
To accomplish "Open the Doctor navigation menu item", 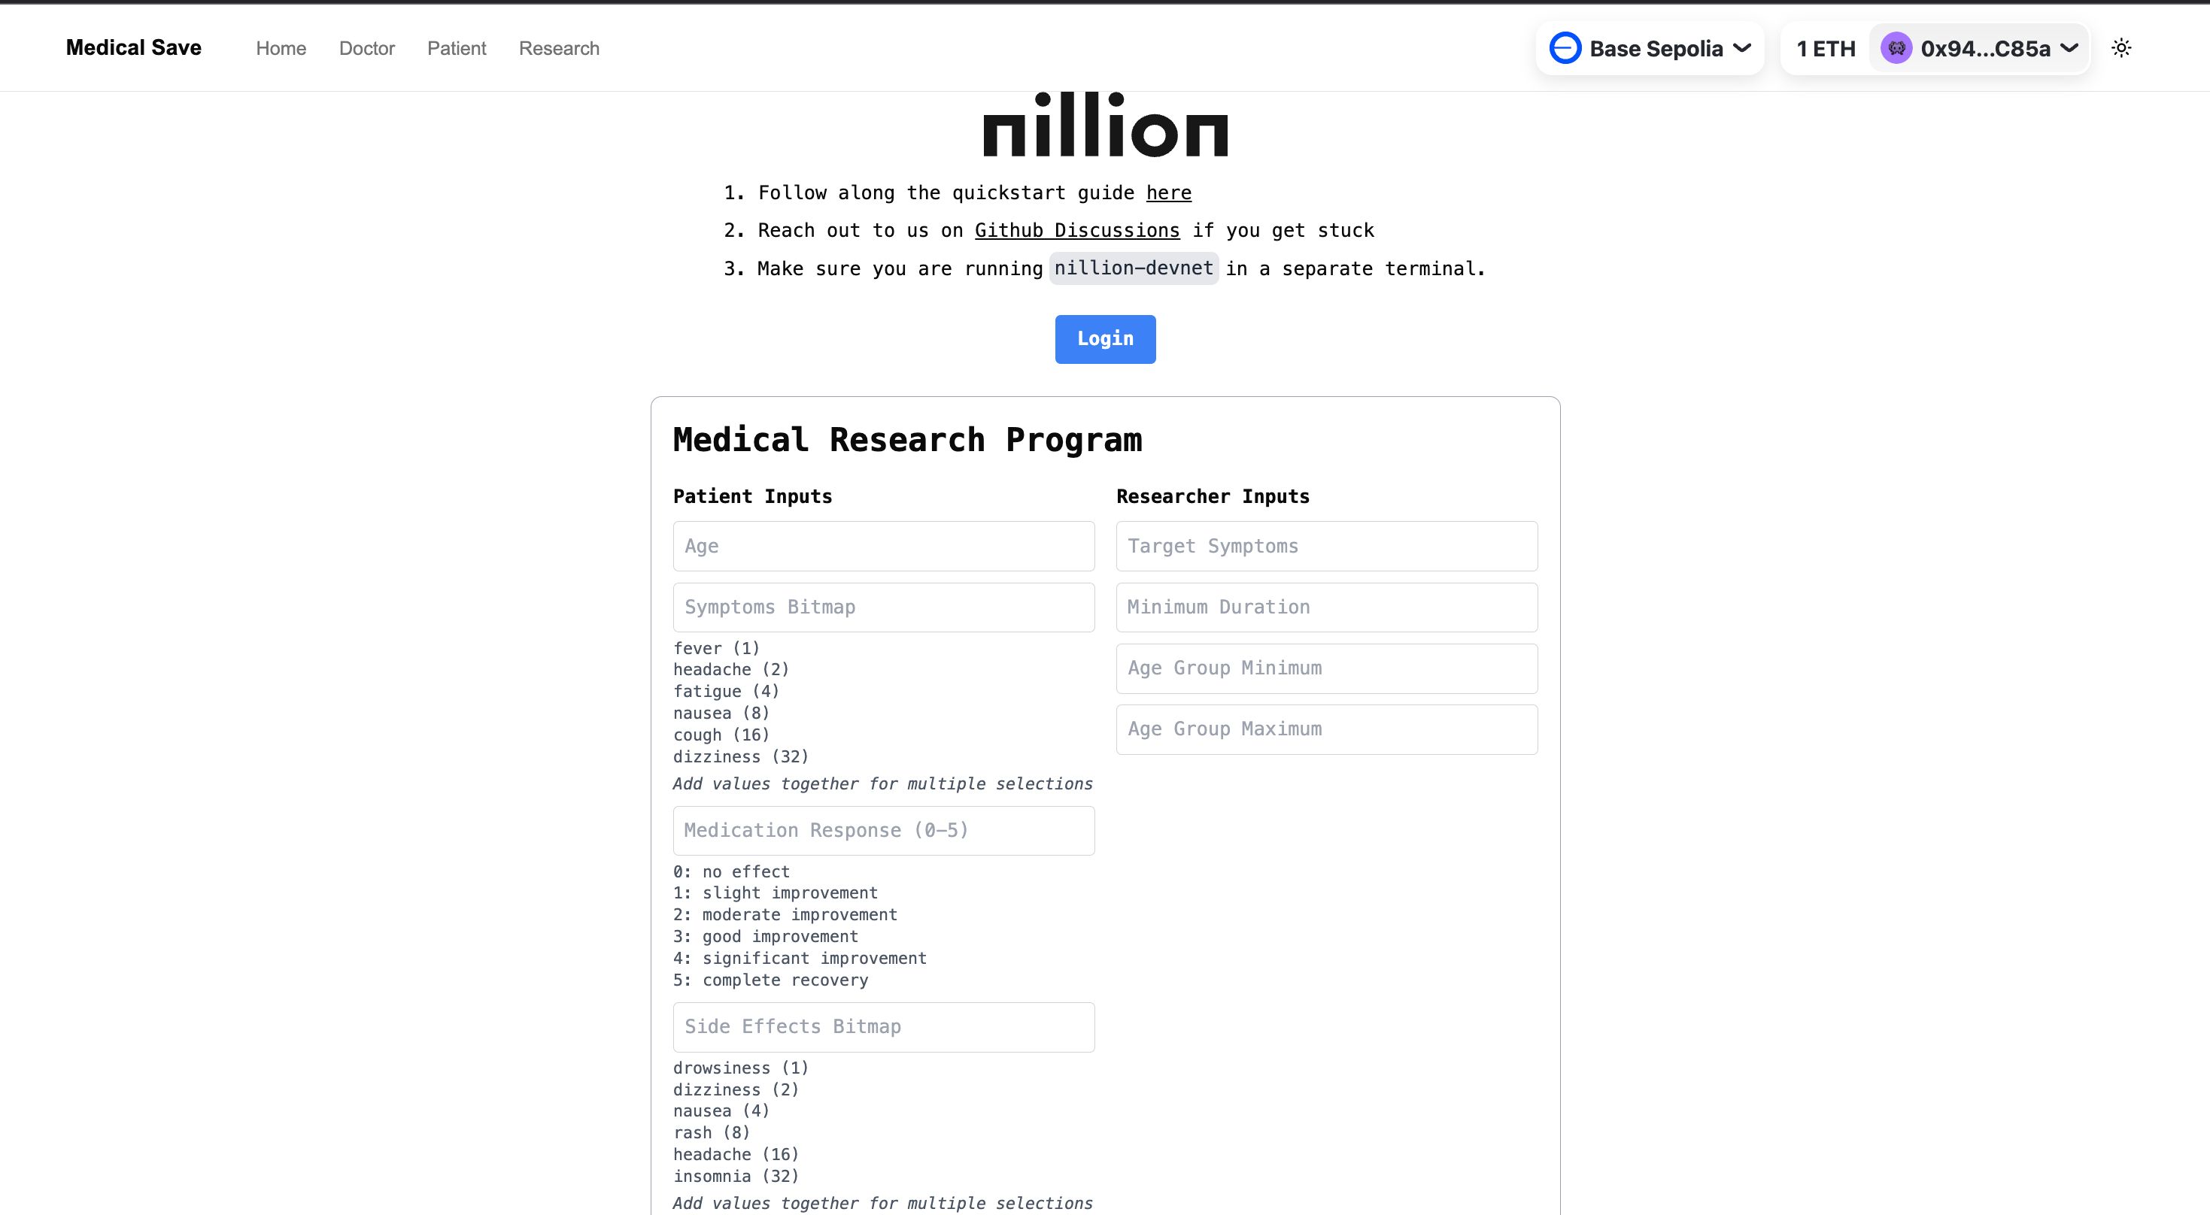I will [x=366, y=48].
